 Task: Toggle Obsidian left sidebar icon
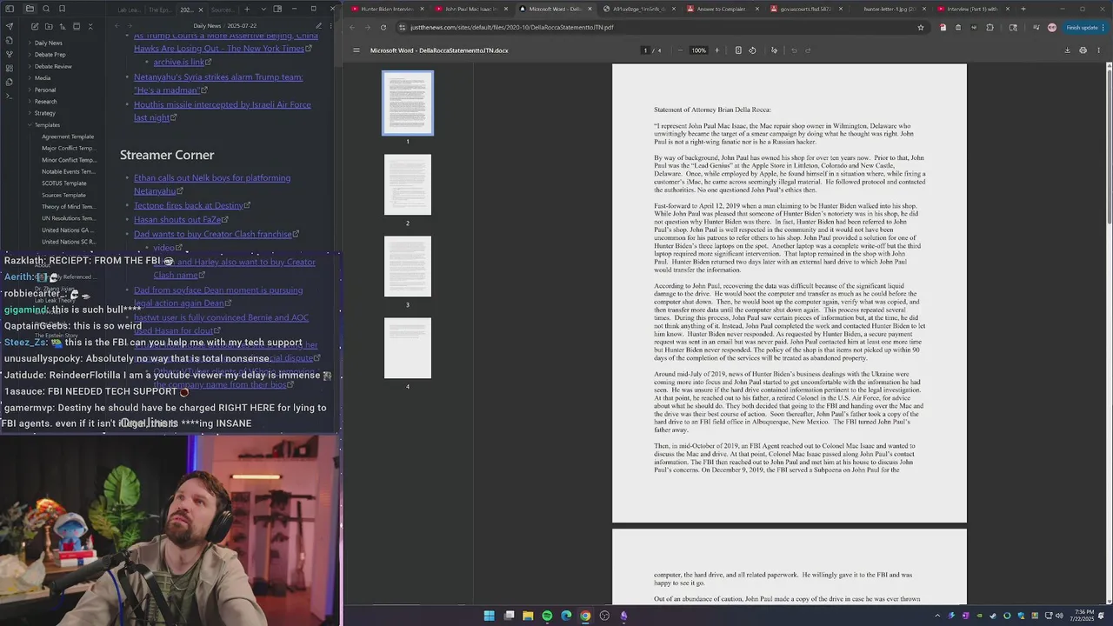[x=10, y=9]
